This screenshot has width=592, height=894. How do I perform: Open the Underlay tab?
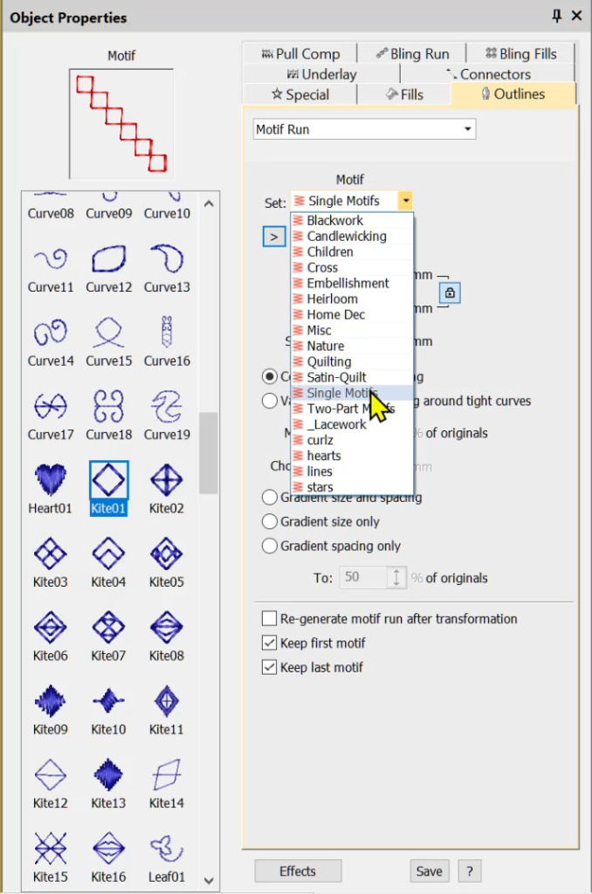[319, 74]
